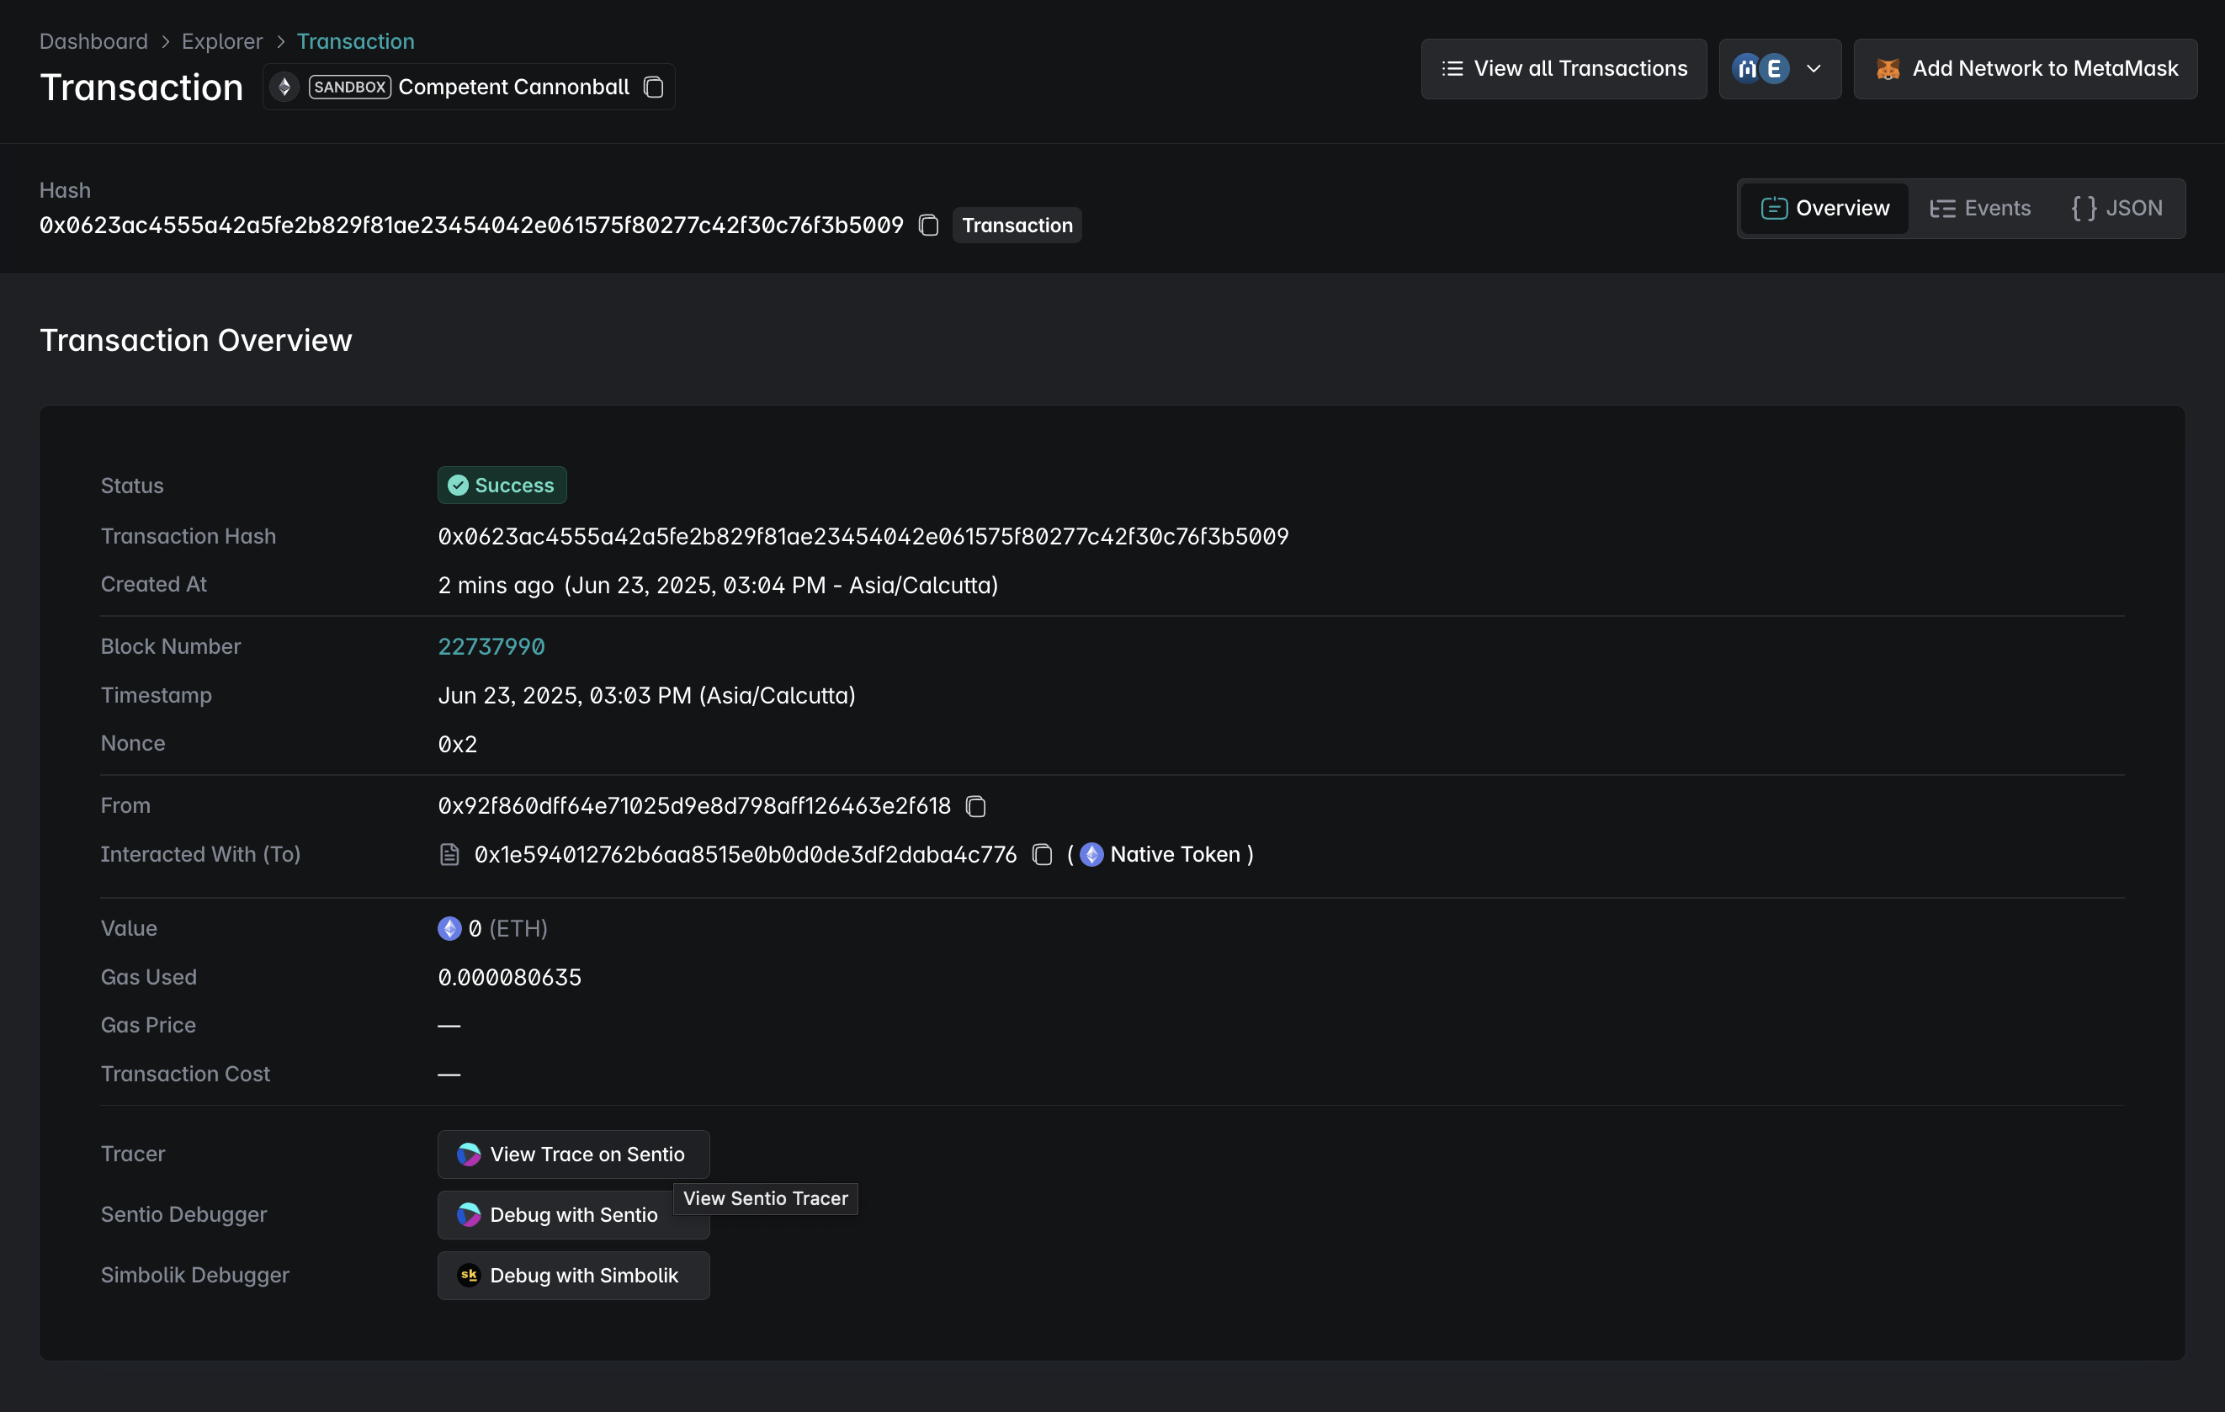Go to Dashboard breadcrumb
The height and width of the screenshot is (1412, 2225).
[93, 41]
